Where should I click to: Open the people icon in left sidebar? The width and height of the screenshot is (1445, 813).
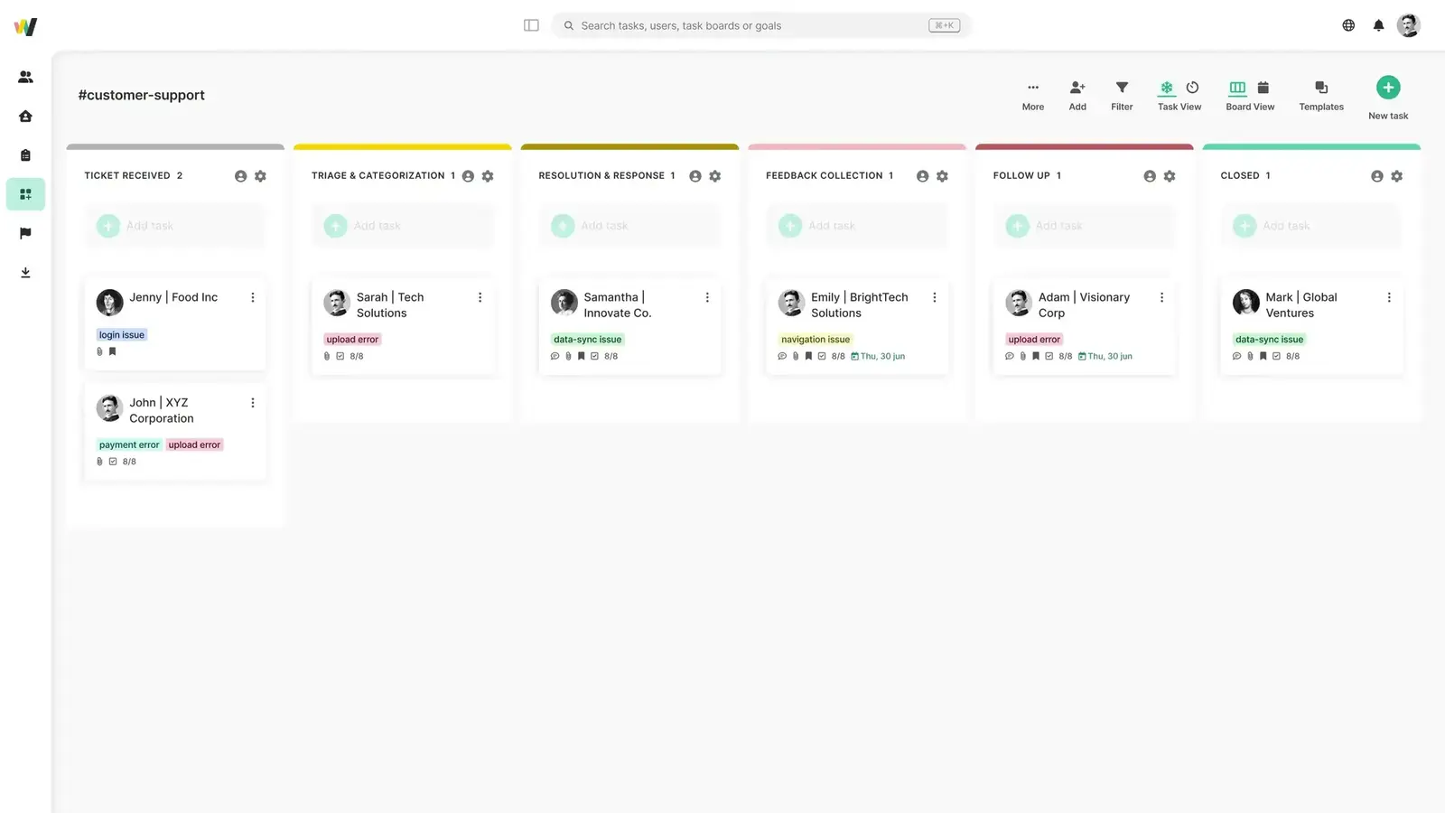pyautogui.click(x=25, y=77)
